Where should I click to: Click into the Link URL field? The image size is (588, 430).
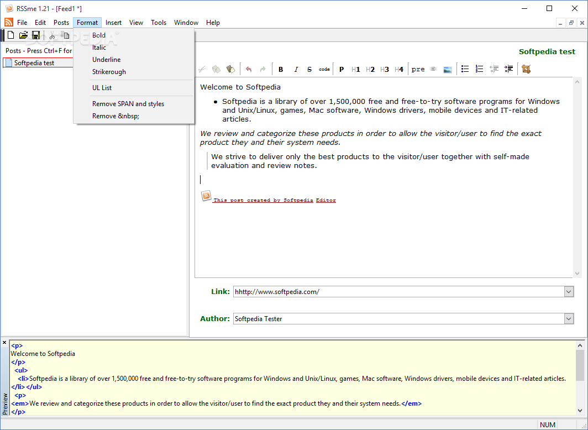398,292
